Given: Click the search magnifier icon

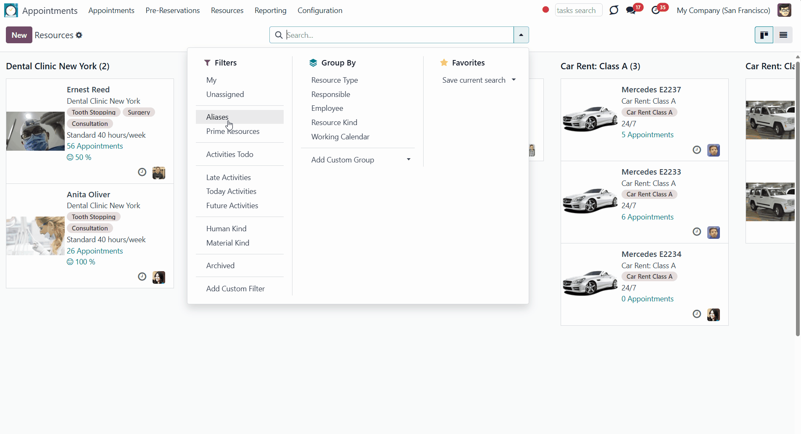Looking at the screenshot, I should click(279, 35).
